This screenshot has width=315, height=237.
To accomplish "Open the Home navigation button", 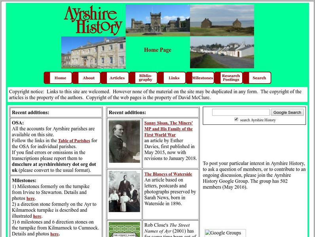I will pos(58,78).
